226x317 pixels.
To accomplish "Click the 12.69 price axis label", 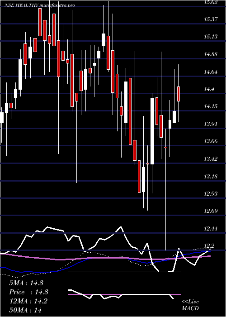I will tap(211, 211).
